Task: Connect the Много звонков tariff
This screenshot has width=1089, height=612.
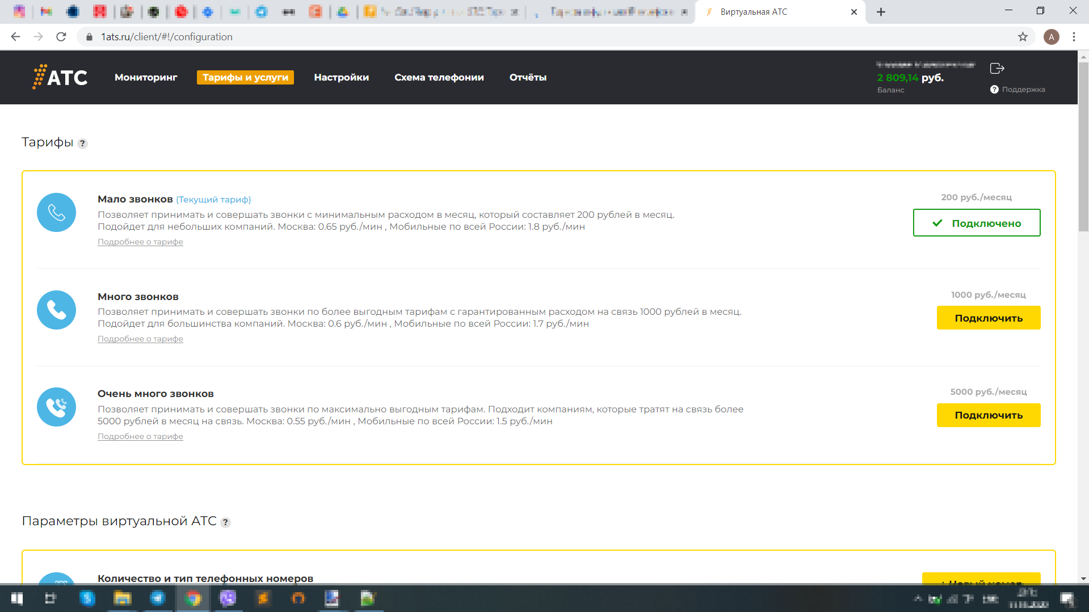Action: click(x=988, y=318)
